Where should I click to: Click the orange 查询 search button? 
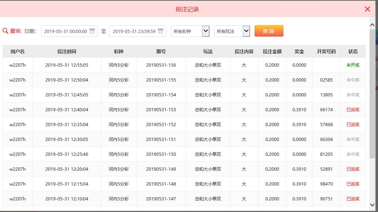[x=269, y=31]
